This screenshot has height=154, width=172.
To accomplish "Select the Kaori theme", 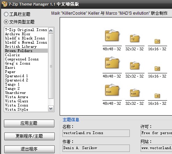I will click(x=26, y=67).
